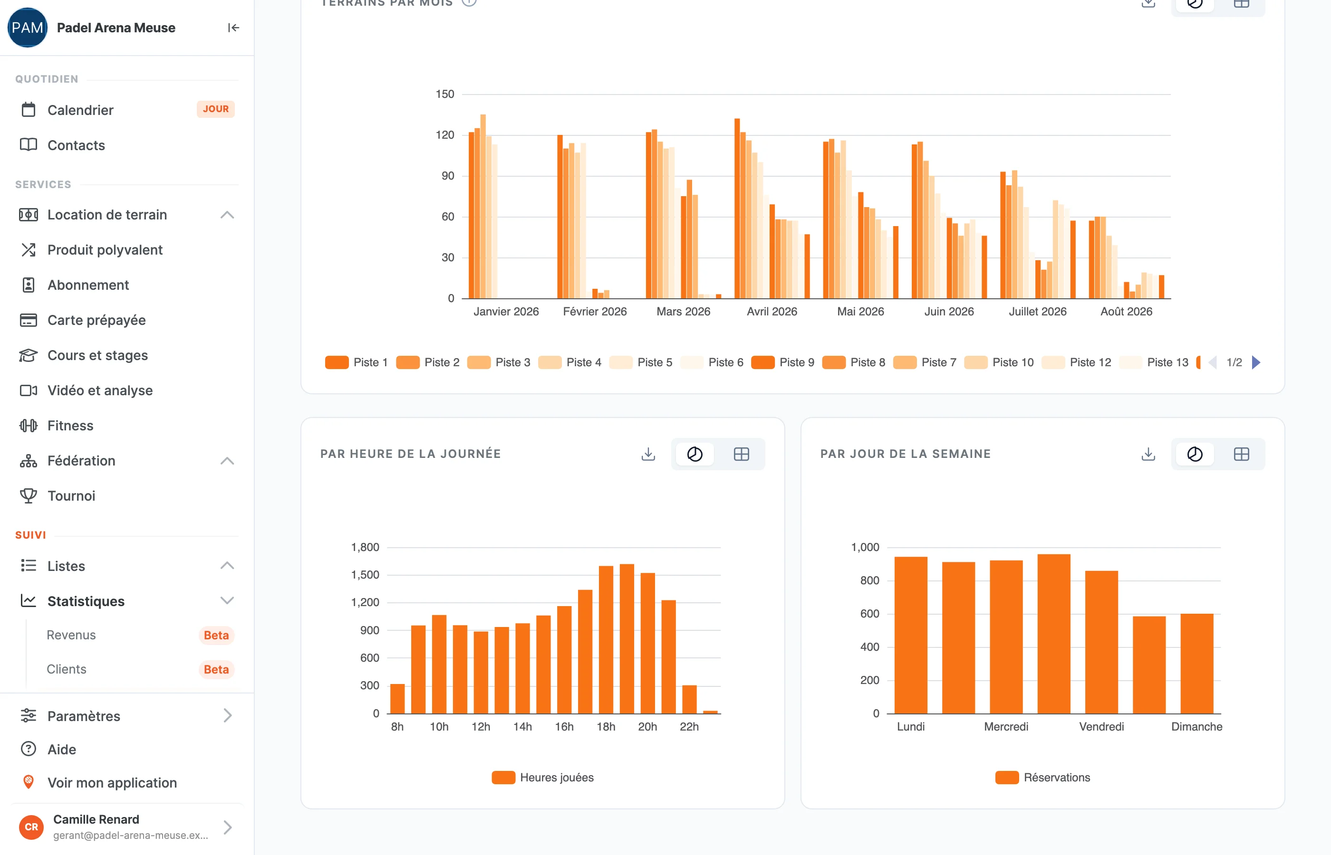Click the Carte prépayée card icon

29,320
